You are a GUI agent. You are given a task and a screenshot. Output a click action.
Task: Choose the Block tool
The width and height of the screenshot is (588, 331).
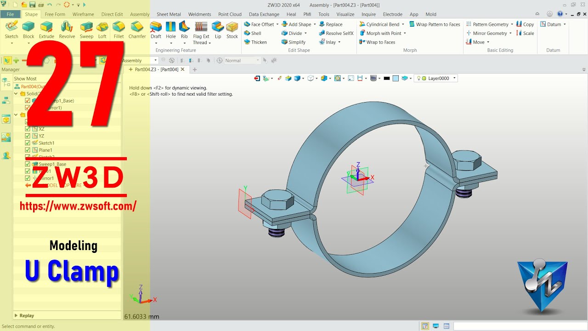pyautogui.click(x=28, y=30)
